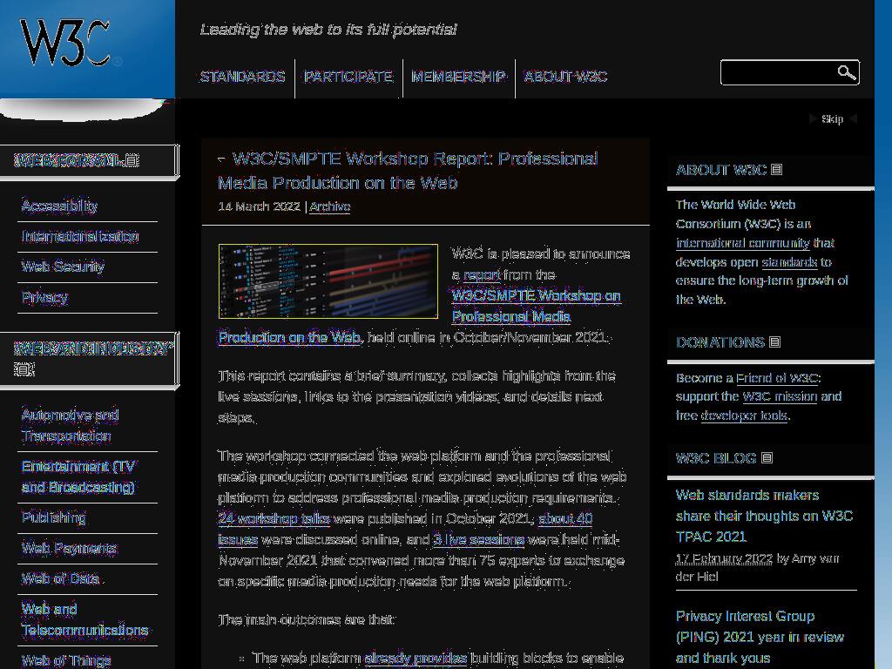Viewport: 892px width, 669px height.
Task: Open Automotive and Transportation link
Action: [x=70, y=425]
